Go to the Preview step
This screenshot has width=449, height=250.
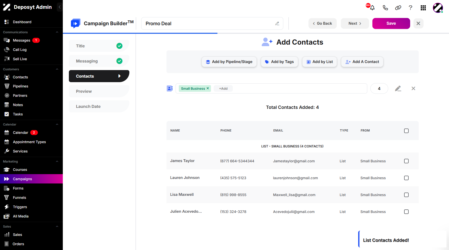coord(99,91)
